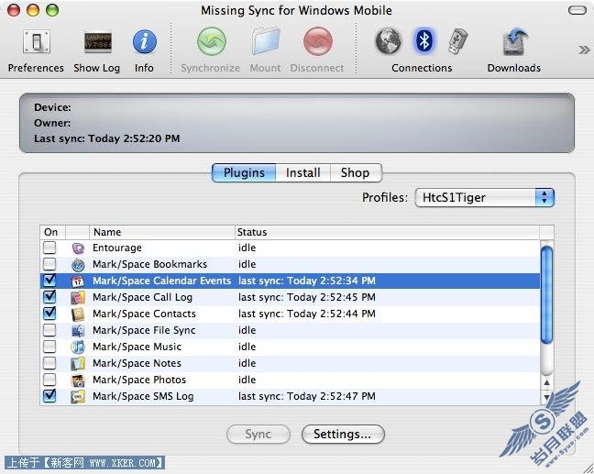Viewport: 594px width, 474px height.
Task: Sort by the Status column header
Action: (x=387, y=232)
